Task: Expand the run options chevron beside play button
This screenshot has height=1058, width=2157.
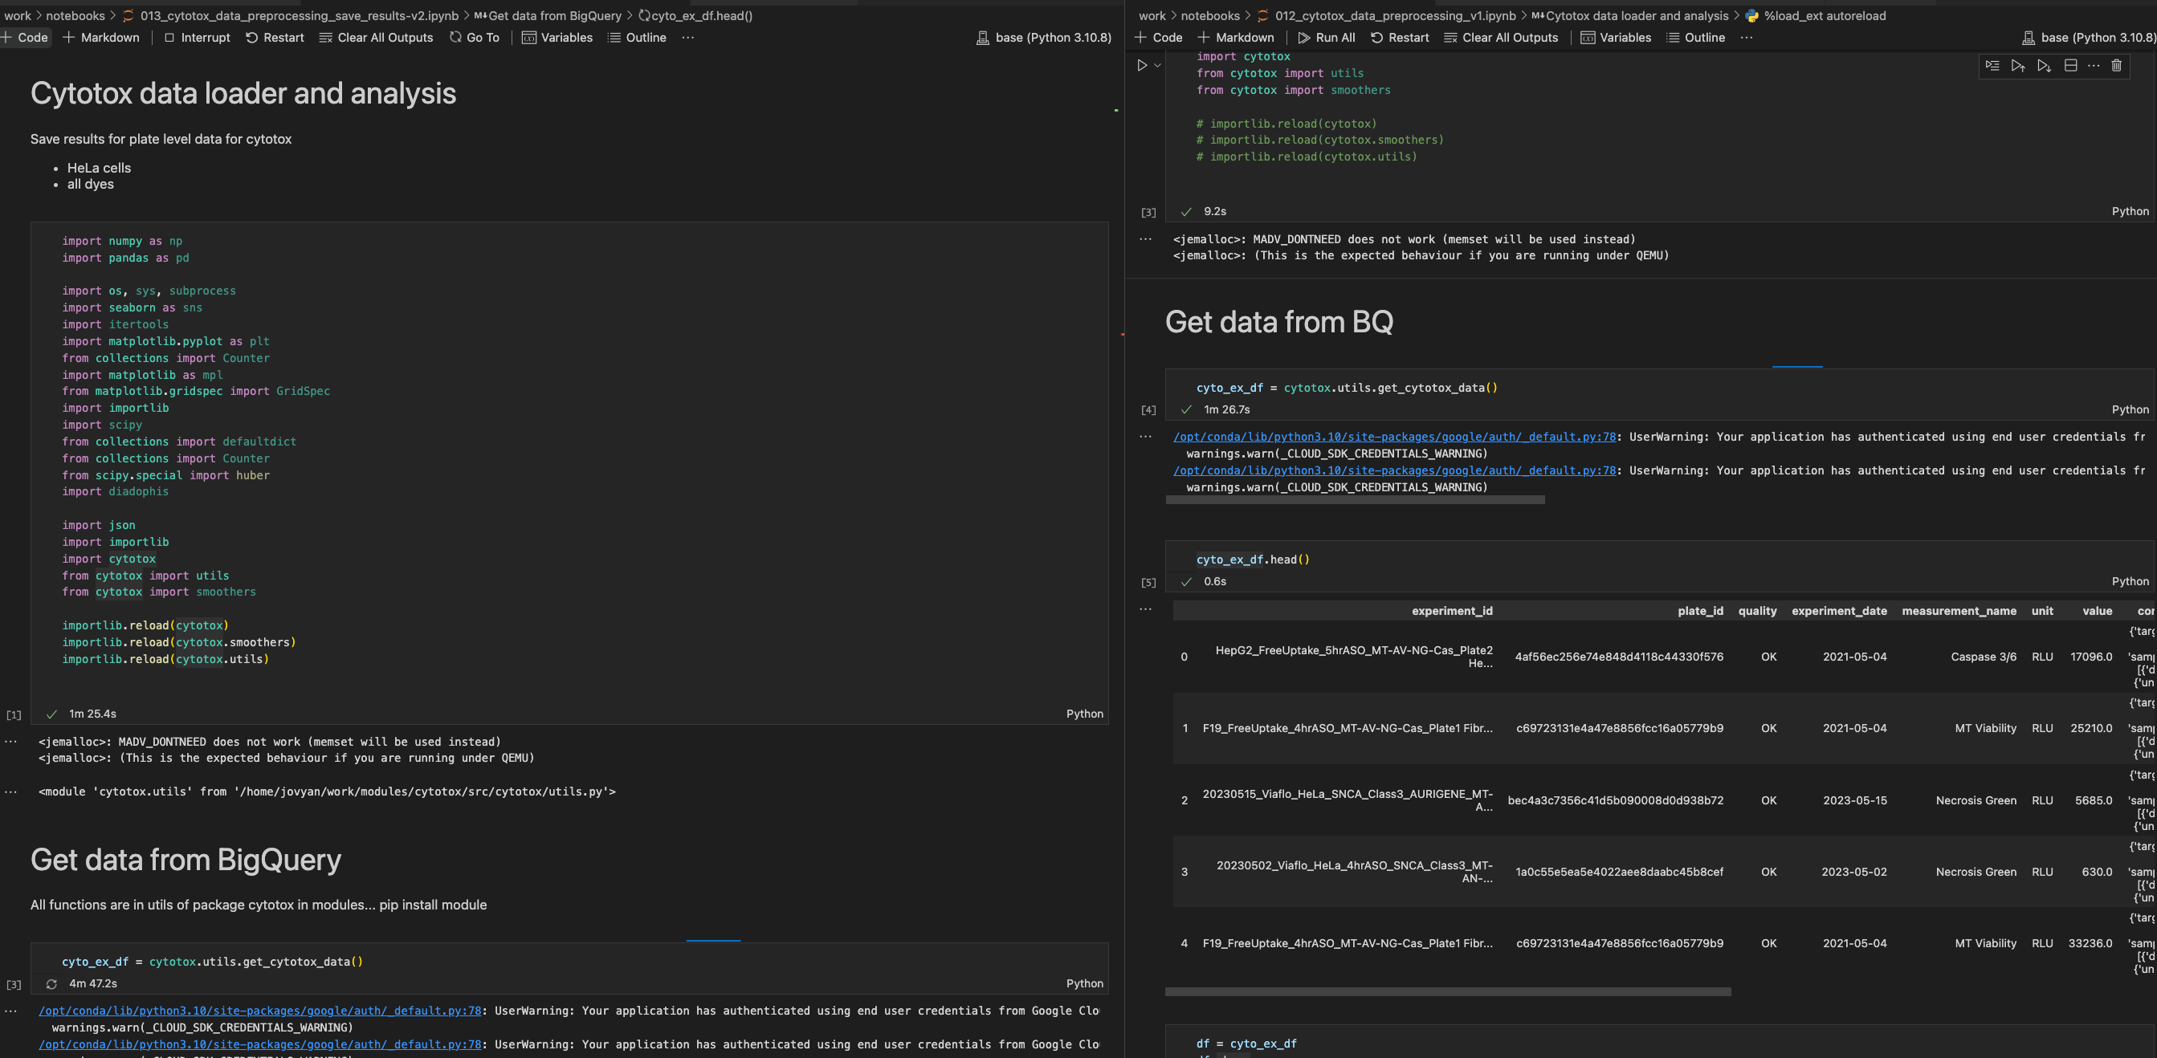Action: click(1157, 65)
